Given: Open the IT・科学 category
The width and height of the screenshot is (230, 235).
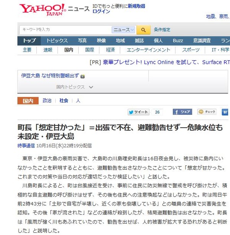Looking at the screenshot, I should [x=220, y=50].
